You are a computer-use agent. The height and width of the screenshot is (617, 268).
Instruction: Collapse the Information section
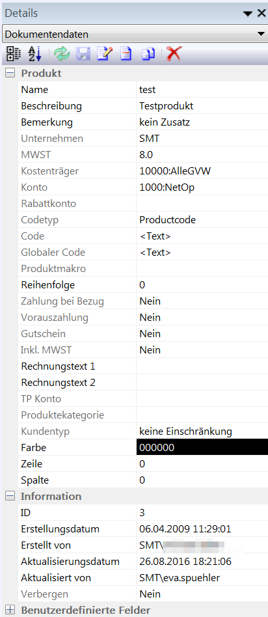[10, 496]
